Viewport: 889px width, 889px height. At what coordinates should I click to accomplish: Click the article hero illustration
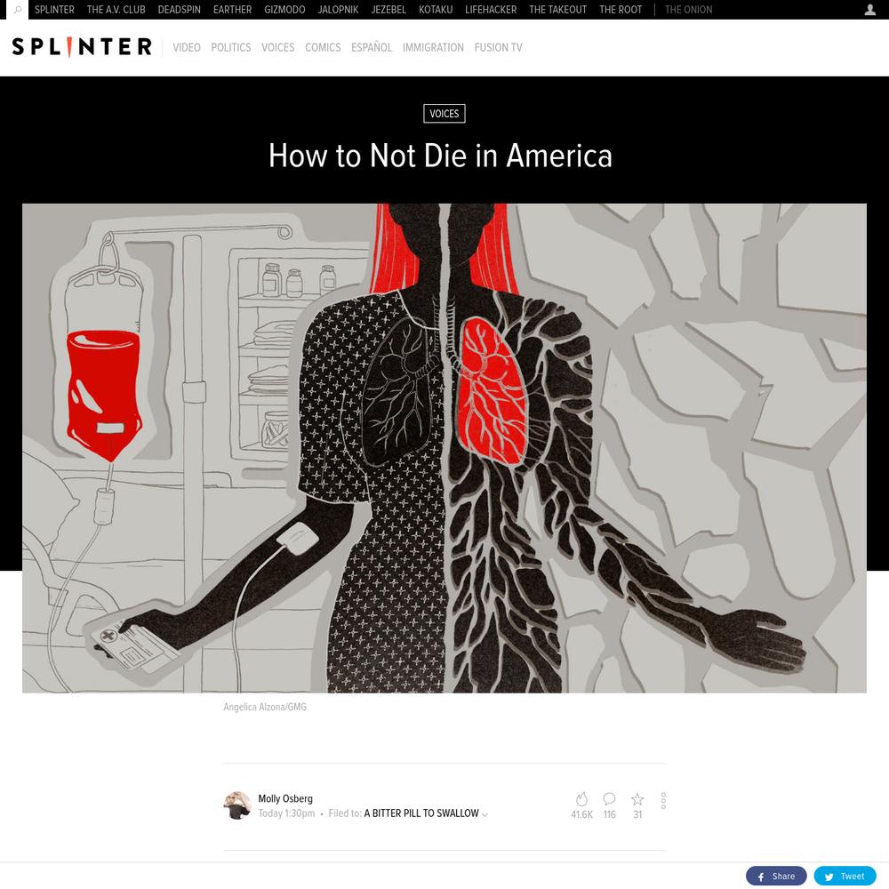444,448
